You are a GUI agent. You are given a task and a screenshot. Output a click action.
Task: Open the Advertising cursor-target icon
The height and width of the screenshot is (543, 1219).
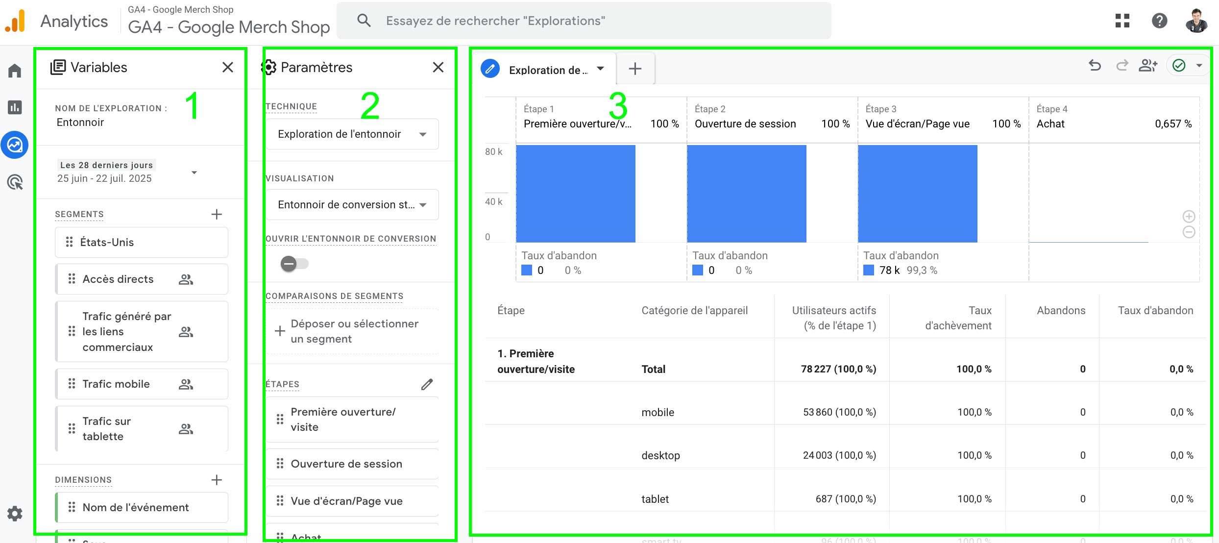pyautogui.click(x=15, y=182)
